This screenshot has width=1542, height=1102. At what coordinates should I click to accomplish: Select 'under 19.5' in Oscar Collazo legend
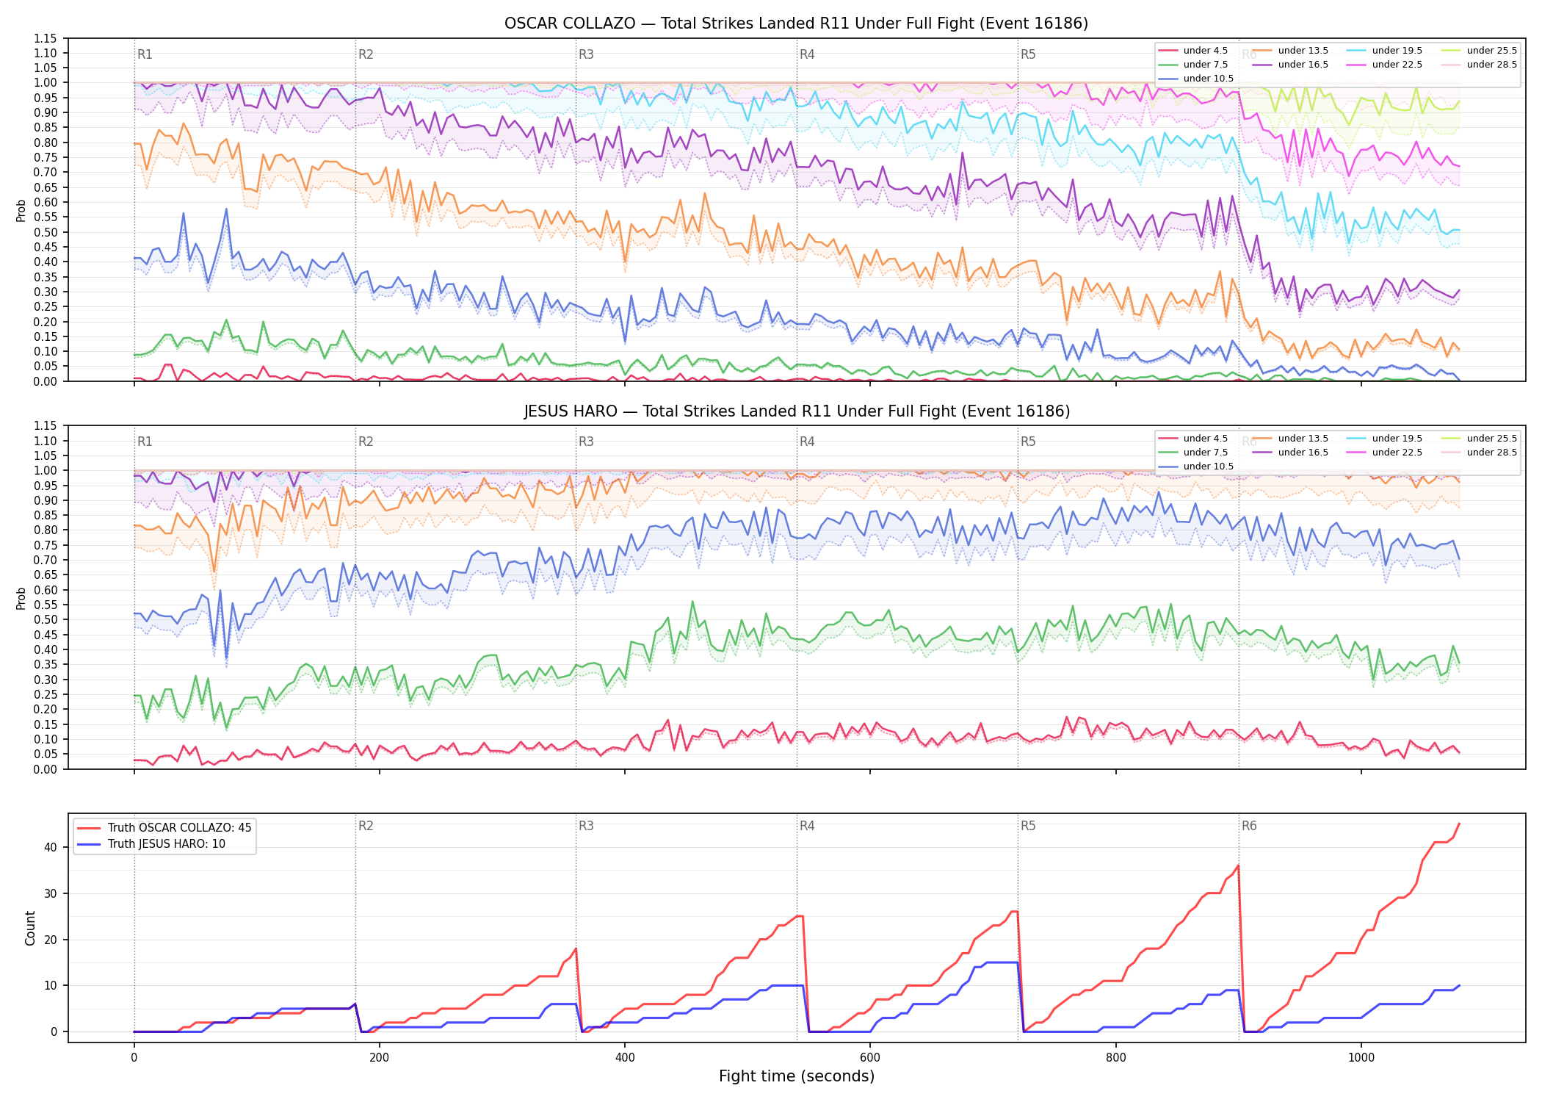coord(1384,51)
